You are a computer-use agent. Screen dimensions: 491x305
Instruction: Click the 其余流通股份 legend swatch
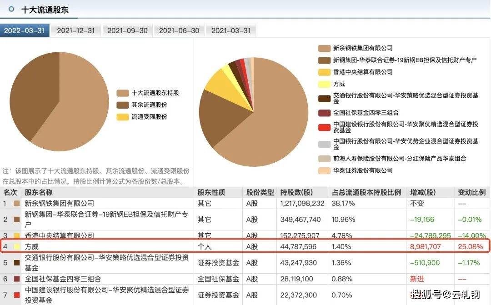click(x=122, y=105)
